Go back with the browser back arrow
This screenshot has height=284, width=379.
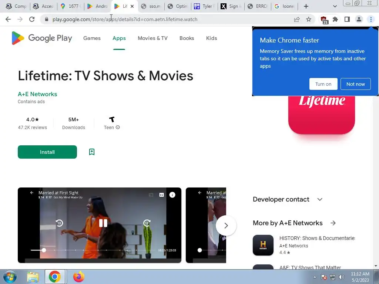tap(8, 19)
